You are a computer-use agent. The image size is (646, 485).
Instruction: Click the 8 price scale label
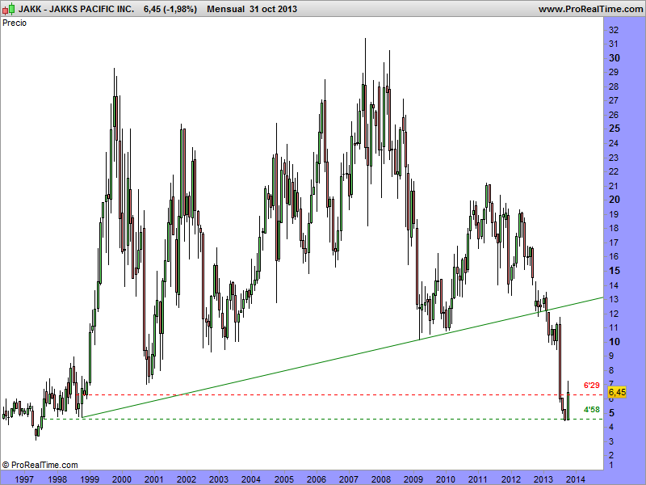coord(611,370)
